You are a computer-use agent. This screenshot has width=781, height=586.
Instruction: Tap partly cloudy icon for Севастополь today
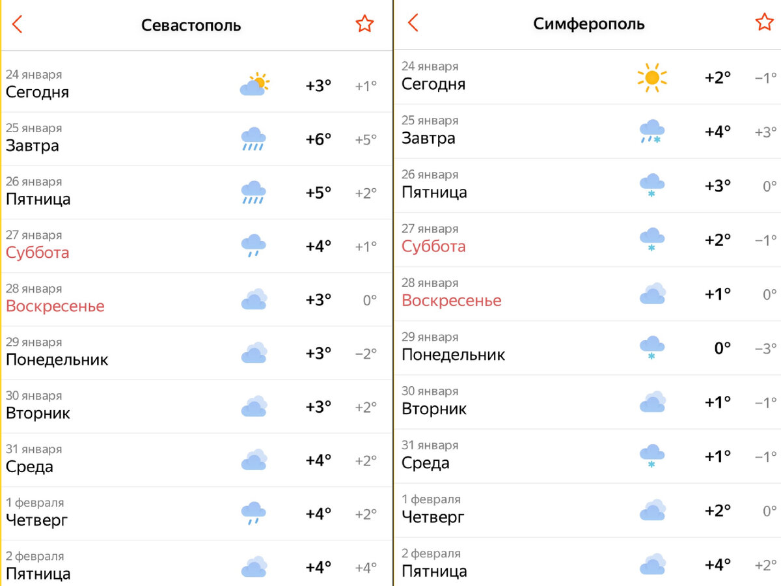click(254, 85)
